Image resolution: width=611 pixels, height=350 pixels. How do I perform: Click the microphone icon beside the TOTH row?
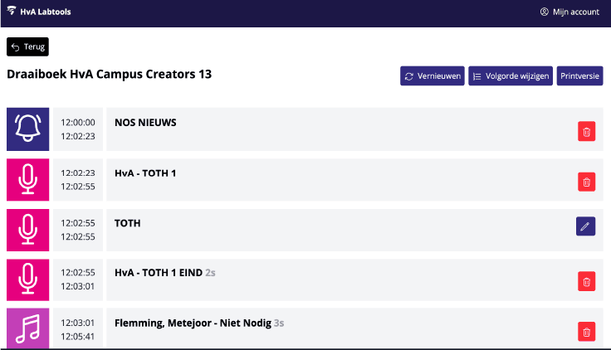(27, 230)
